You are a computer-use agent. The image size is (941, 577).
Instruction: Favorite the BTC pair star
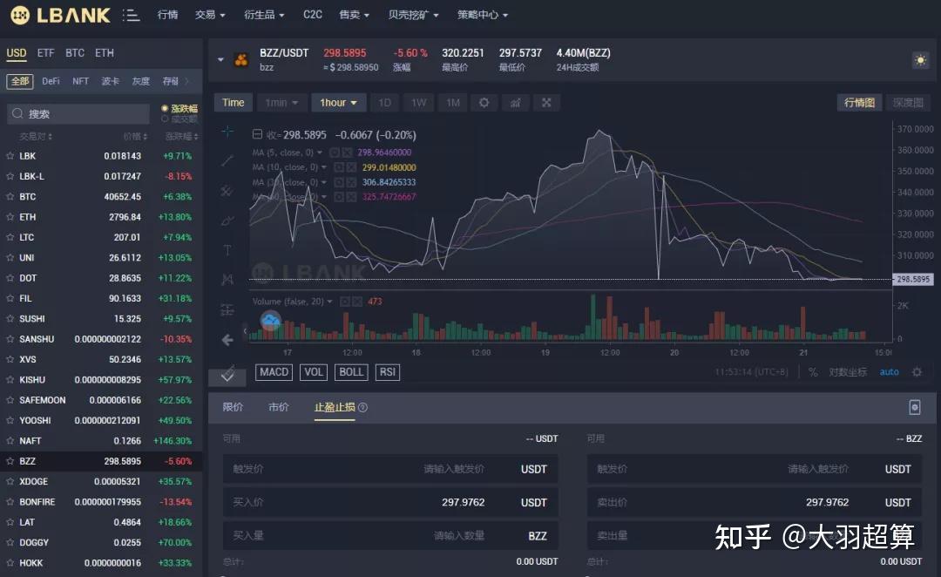click(x=10, y=197)
